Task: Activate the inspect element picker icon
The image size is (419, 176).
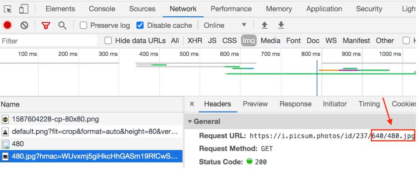Action: tap(8, 9)
